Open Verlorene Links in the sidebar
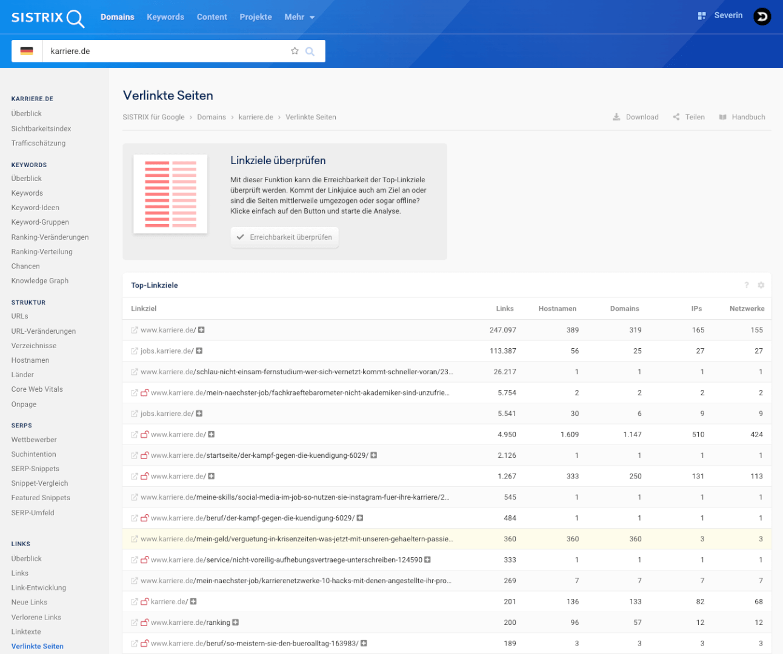 tap(36, 618)
